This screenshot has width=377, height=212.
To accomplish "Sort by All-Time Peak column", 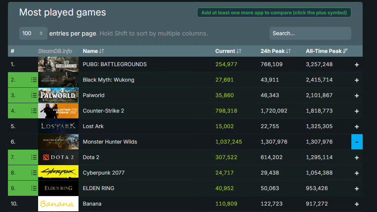I will click(326, 51).
